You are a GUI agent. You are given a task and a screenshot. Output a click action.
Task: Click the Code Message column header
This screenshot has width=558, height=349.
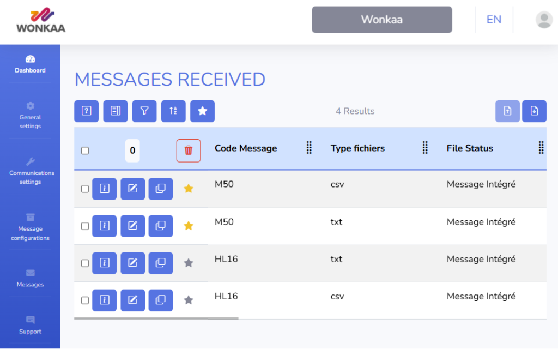[246, 148]
